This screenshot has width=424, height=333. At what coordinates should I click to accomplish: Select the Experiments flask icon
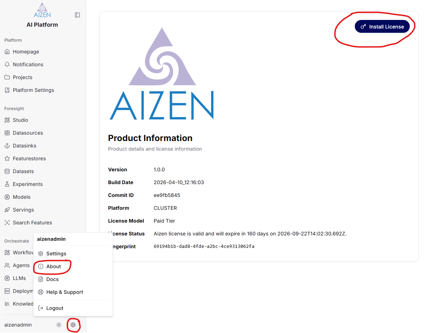coord(7,184)
